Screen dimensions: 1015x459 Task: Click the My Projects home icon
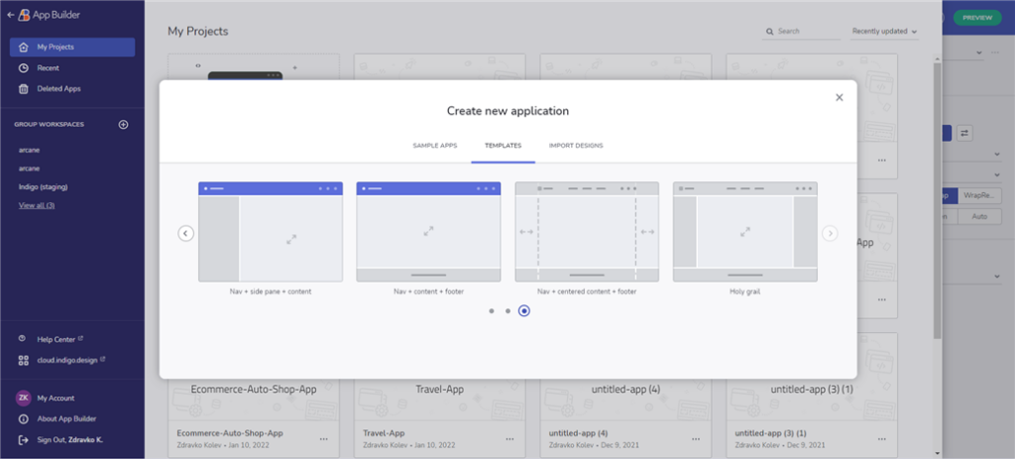click(x=24, y=48)
